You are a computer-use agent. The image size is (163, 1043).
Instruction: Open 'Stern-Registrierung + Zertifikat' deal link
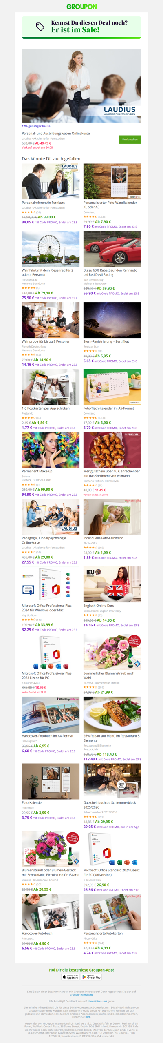coord(106,341)
